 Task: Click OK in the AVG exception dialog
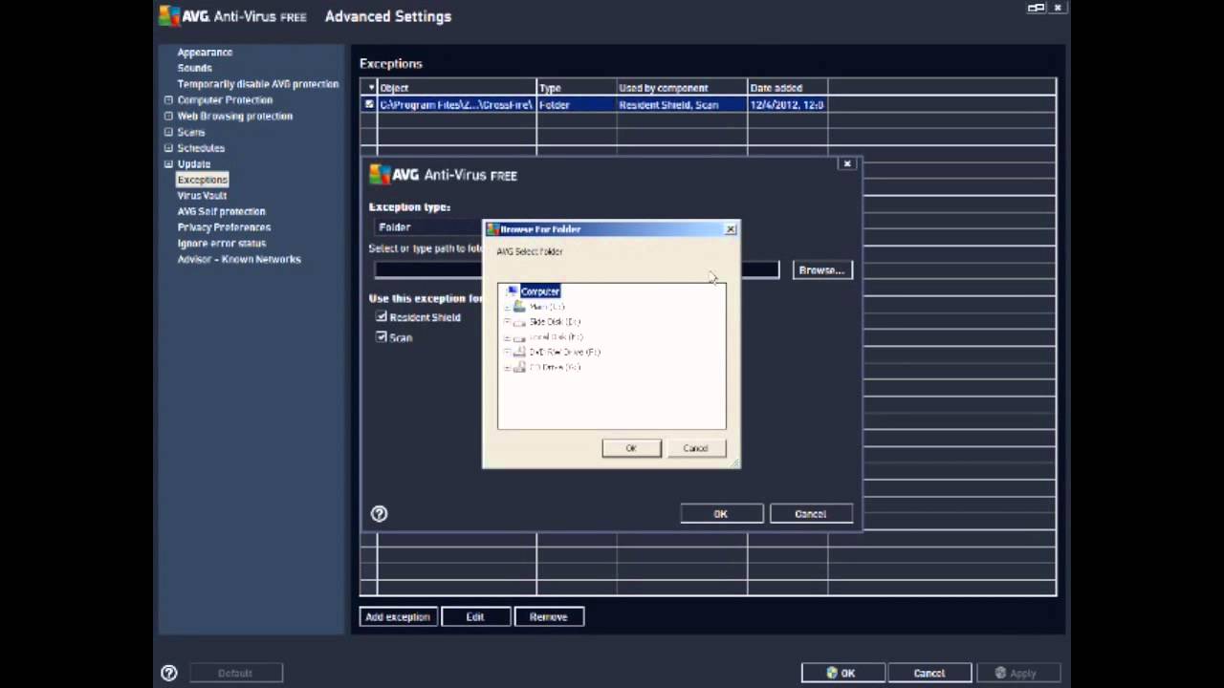[x=721, y=514]
